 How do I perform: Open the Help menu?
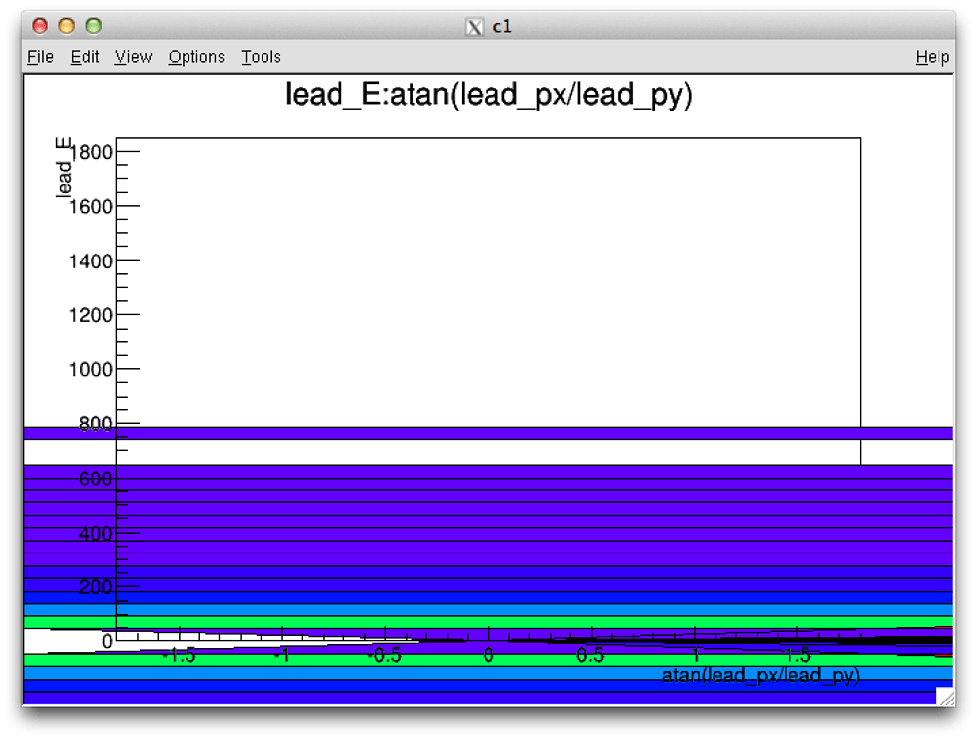point(932,56)
